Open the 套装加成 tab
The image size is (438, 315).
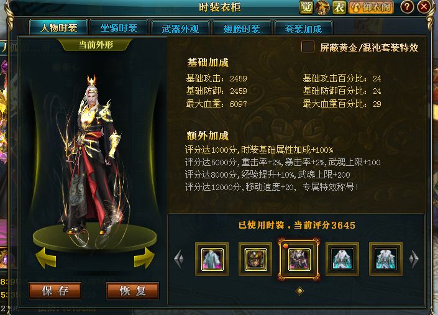click(303, 29)
